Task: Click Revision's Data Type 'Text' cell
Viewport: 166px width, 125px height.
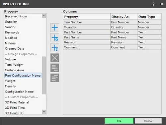Action: coord(149,42)
